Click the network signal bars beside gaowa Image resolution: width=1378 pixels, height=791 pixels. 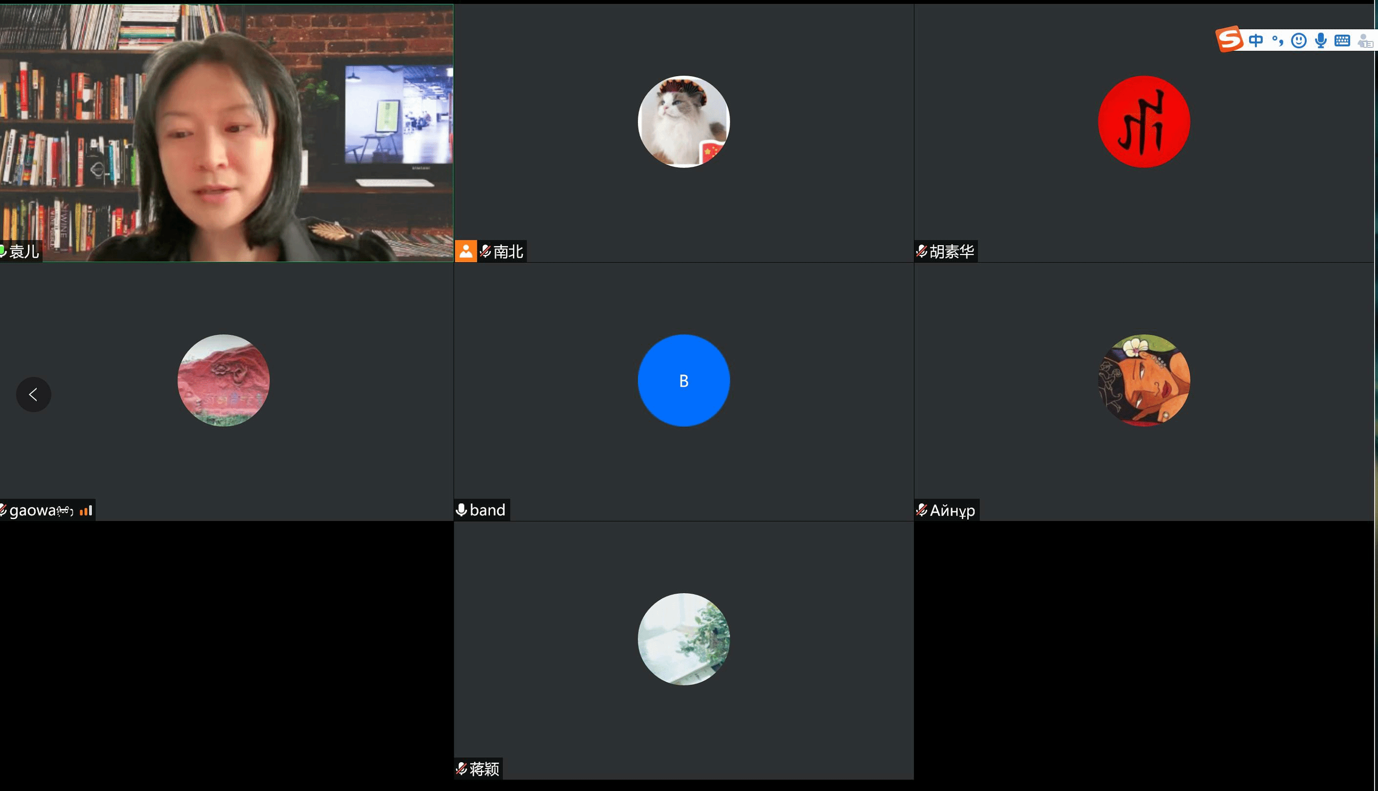[x=86, y=511]
